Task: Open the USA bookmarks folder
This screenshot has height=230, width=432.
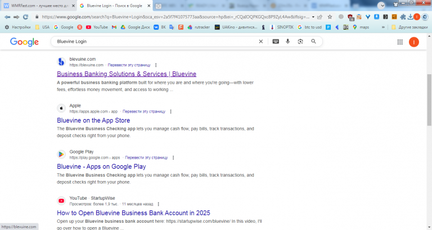Action: [42, 27]
